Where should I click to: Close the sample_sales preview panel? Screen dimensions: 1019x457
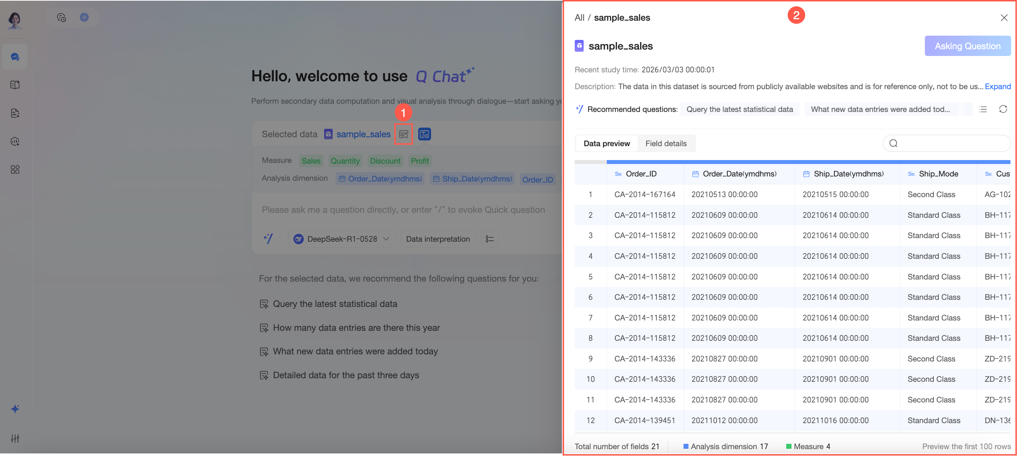click(1004, 18)
